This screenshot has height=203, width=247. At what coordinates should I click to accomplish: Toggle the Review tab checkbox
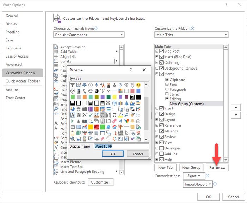162,137
